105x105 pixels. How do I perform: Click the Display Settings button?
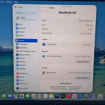[x=83, y=62]
